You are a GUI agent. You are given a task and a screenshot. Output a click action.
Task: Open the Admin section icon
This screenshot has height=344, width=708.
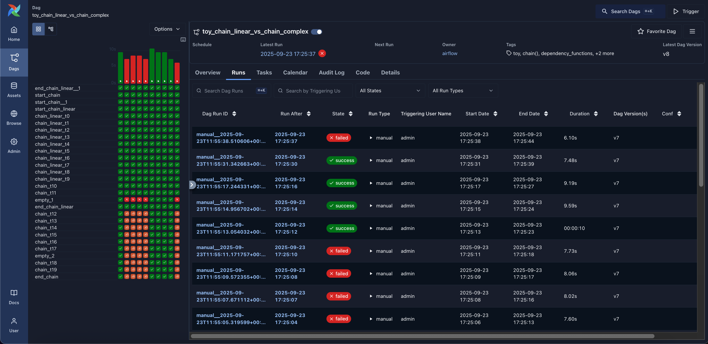coord(14,145)
